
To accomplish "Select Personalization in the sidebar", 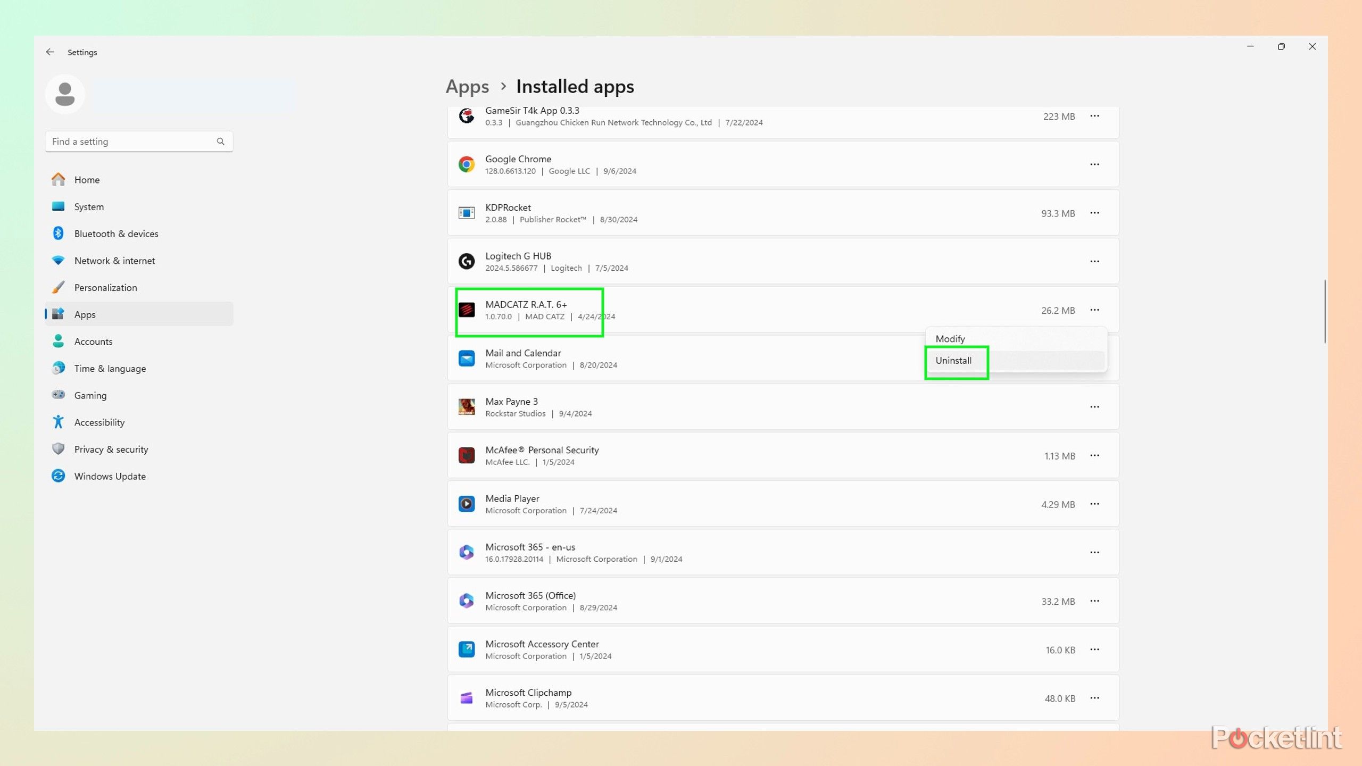I will pyautogui.click(x=139, y=287).
